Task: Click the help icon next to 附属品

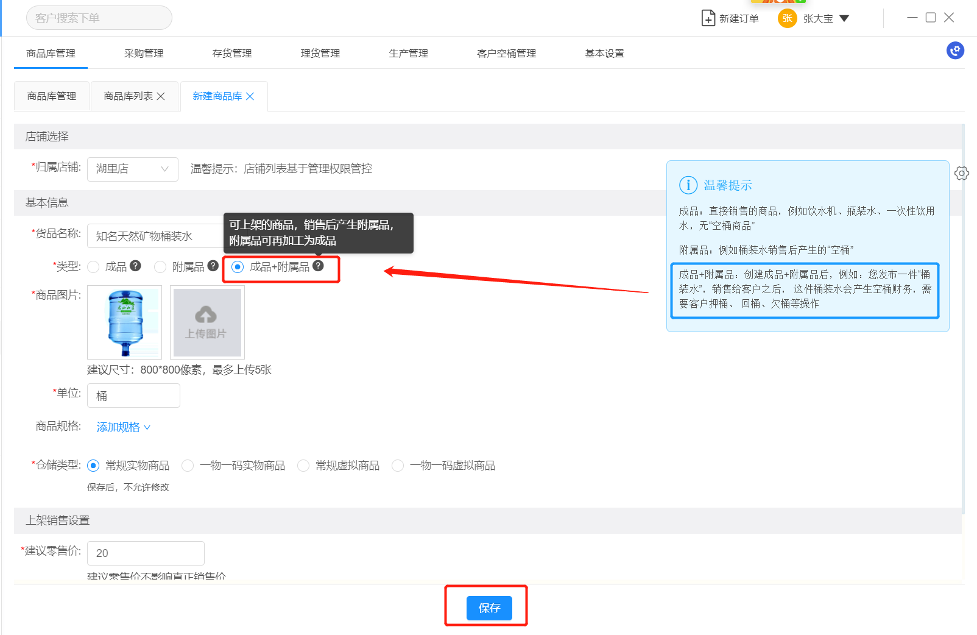Action: pyautogui.click(x=213, y=266)
